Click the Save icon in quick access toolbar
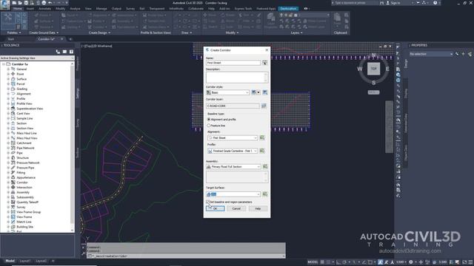This screenshot has width=474, height=266. [26, 3]
